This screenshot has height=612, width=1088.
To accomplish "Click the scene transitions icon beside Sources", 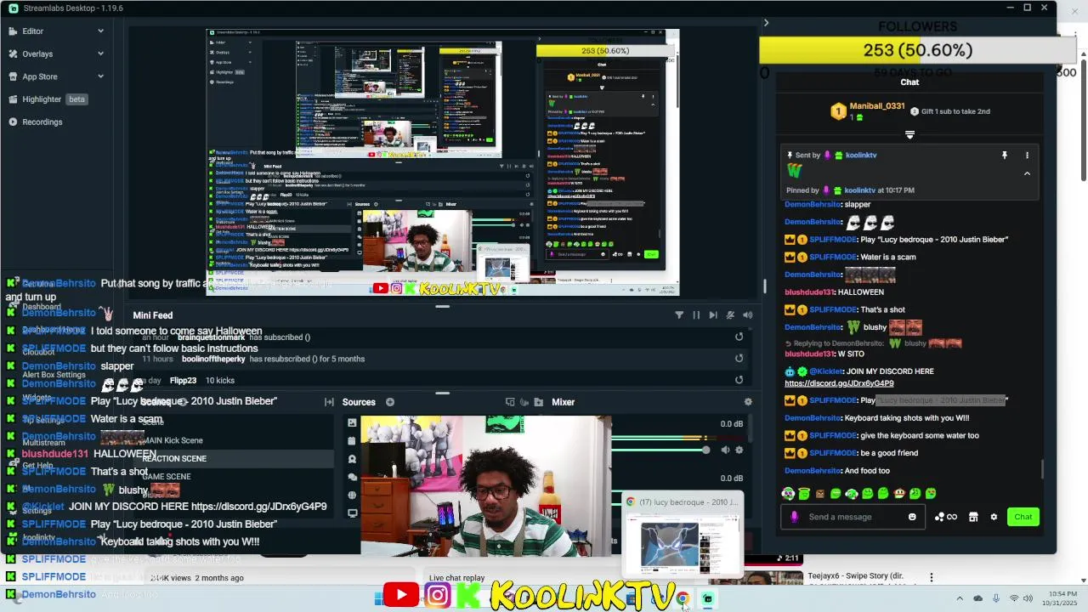I will tap(329, 402).
